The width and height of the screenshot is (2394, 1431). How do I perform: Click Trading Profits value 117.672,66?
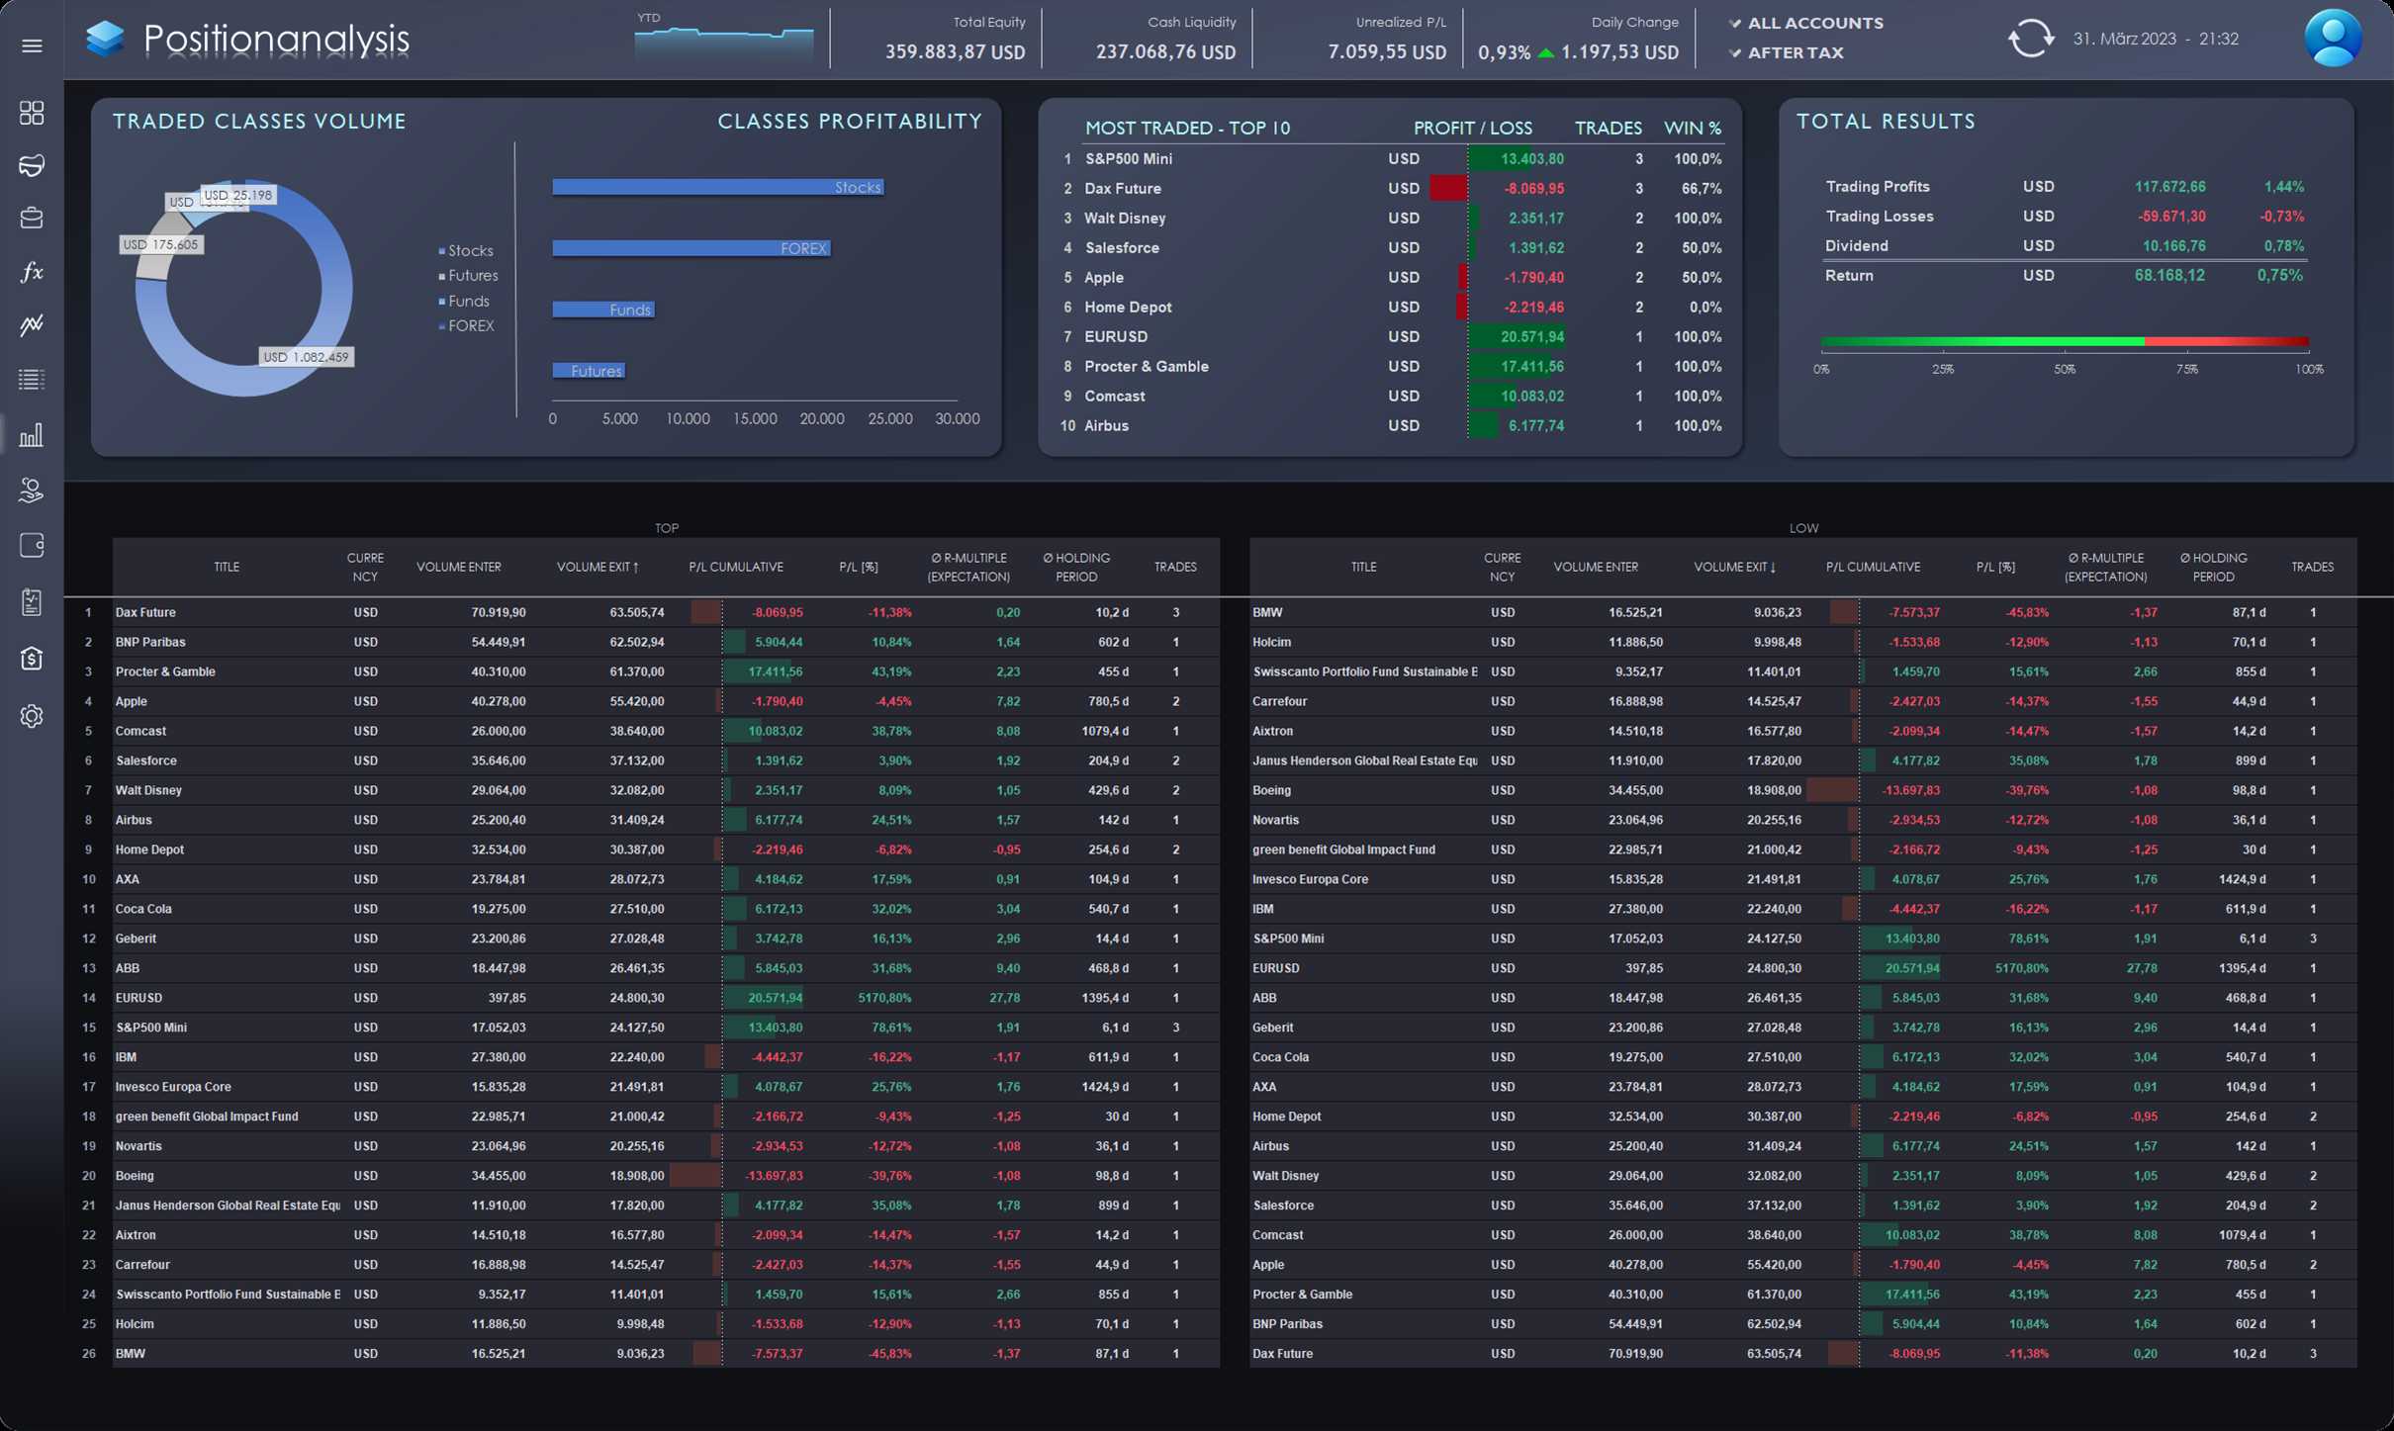point(2169,187)
